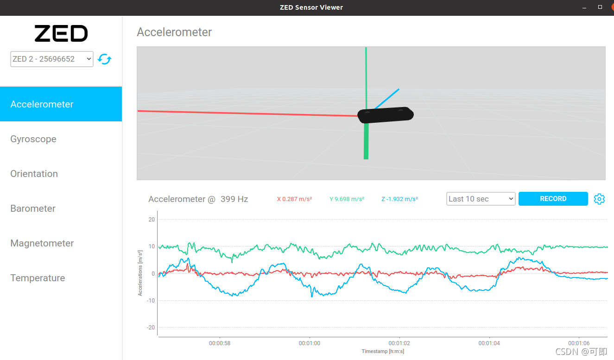Maximize the window with the square button

(x=600, y=7)
